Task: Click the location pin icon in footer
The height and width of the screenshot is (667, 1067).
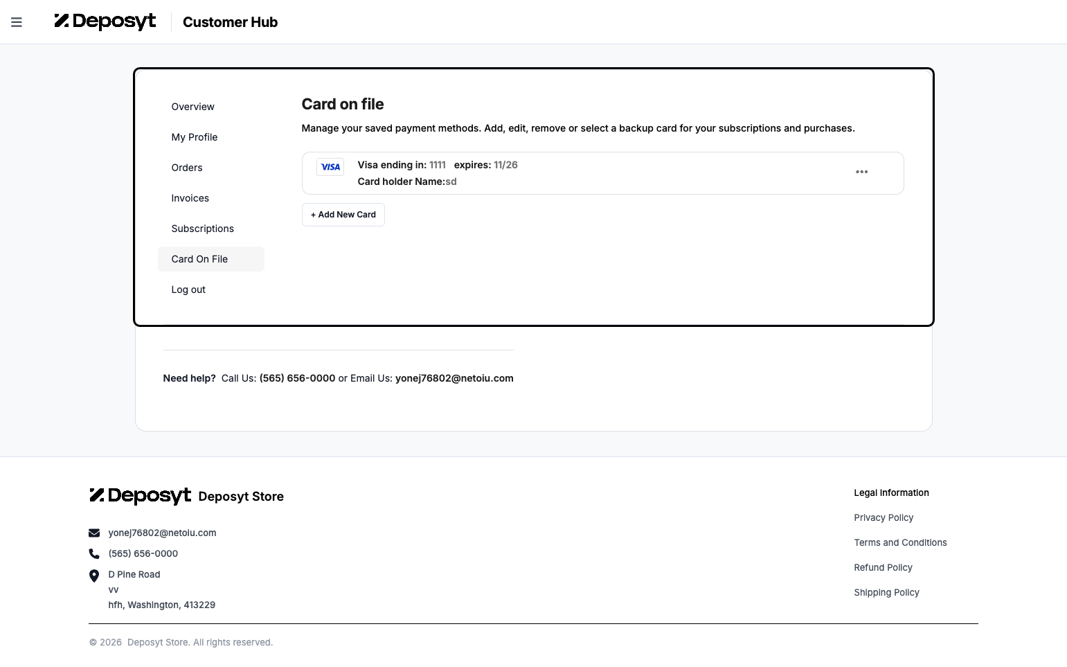Action: [x=94, y=576]
